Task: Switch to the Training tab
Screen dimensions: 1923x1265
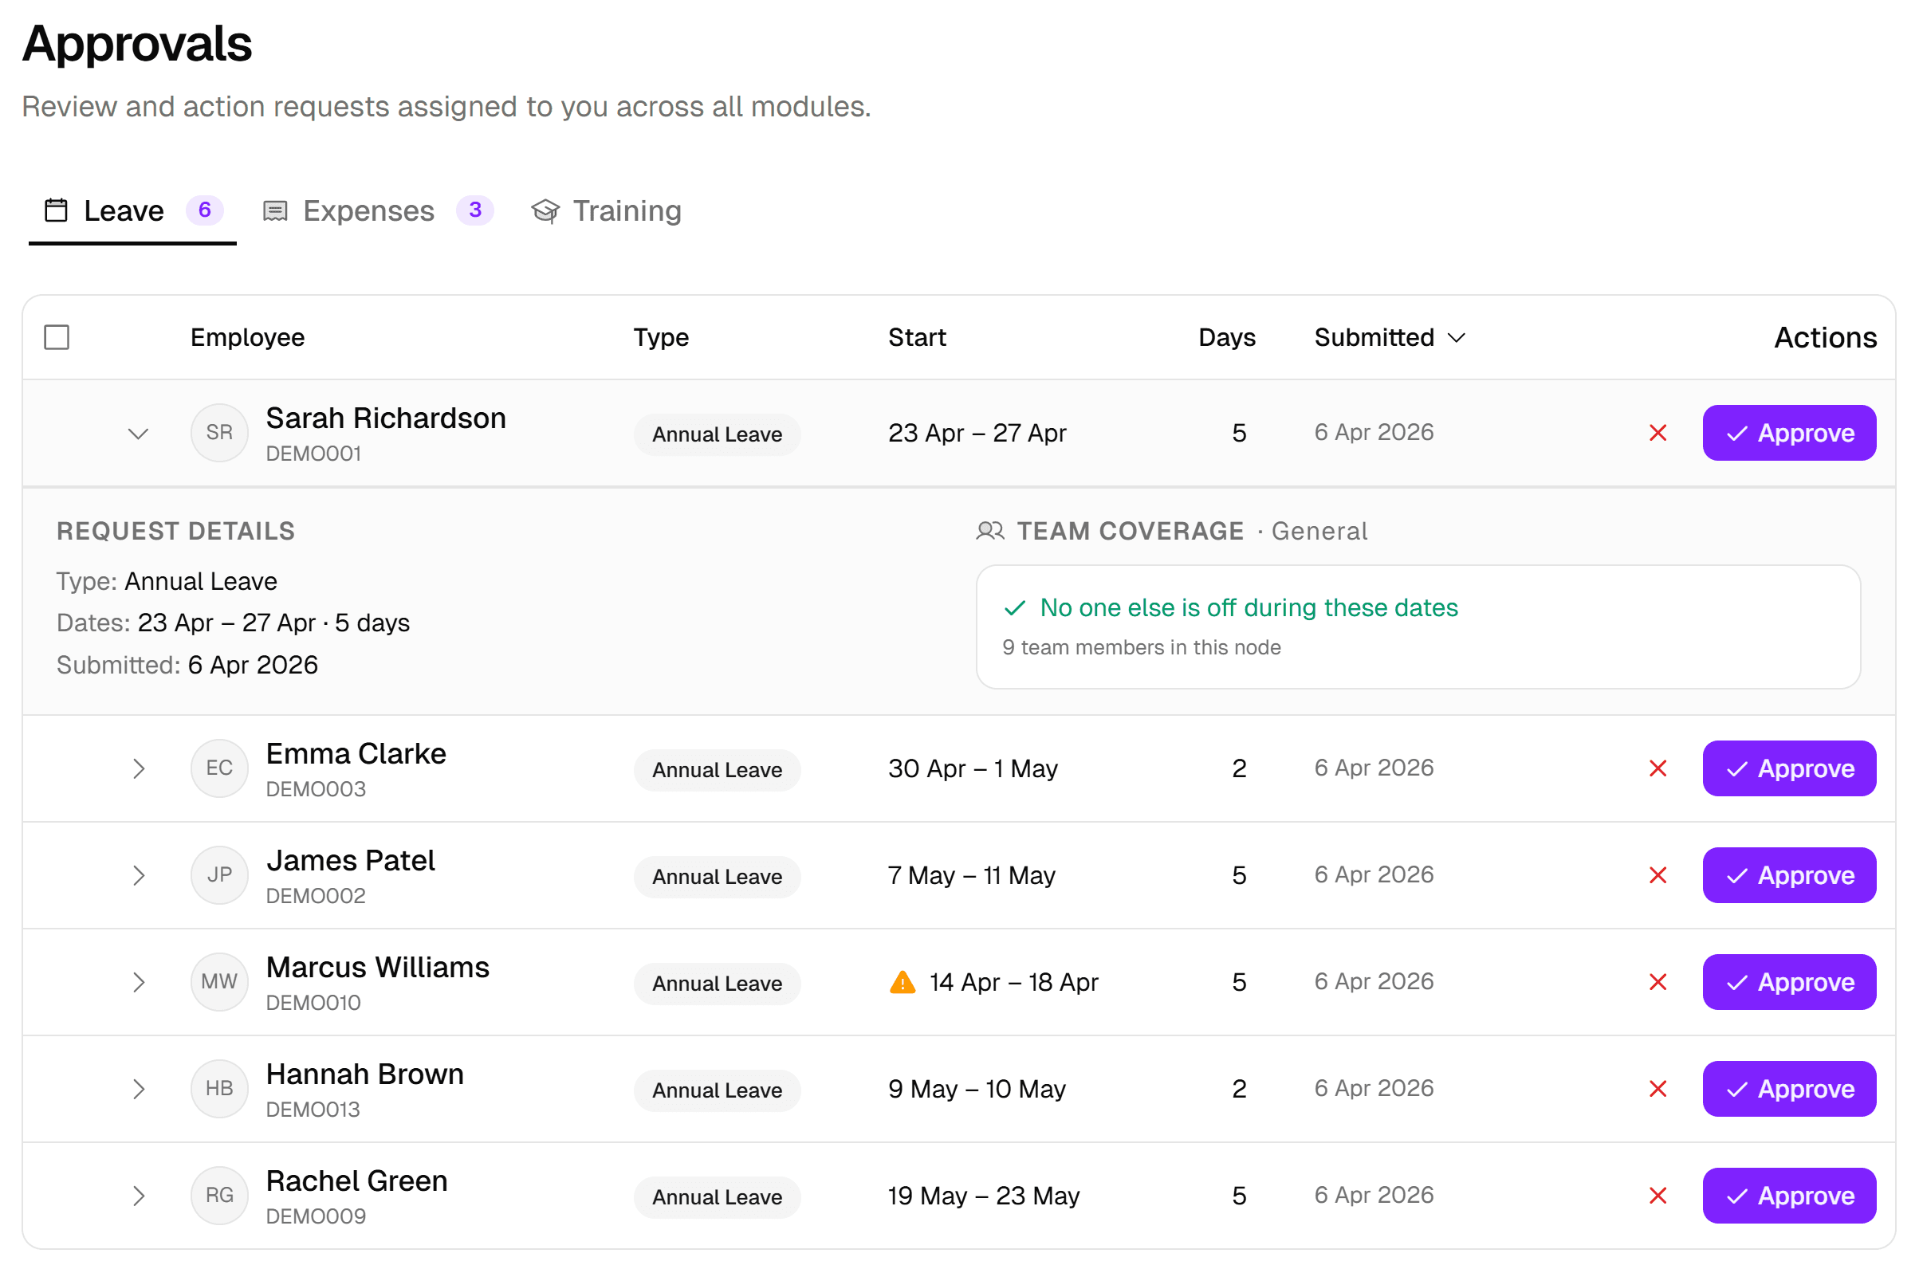Action: (626, 210)
